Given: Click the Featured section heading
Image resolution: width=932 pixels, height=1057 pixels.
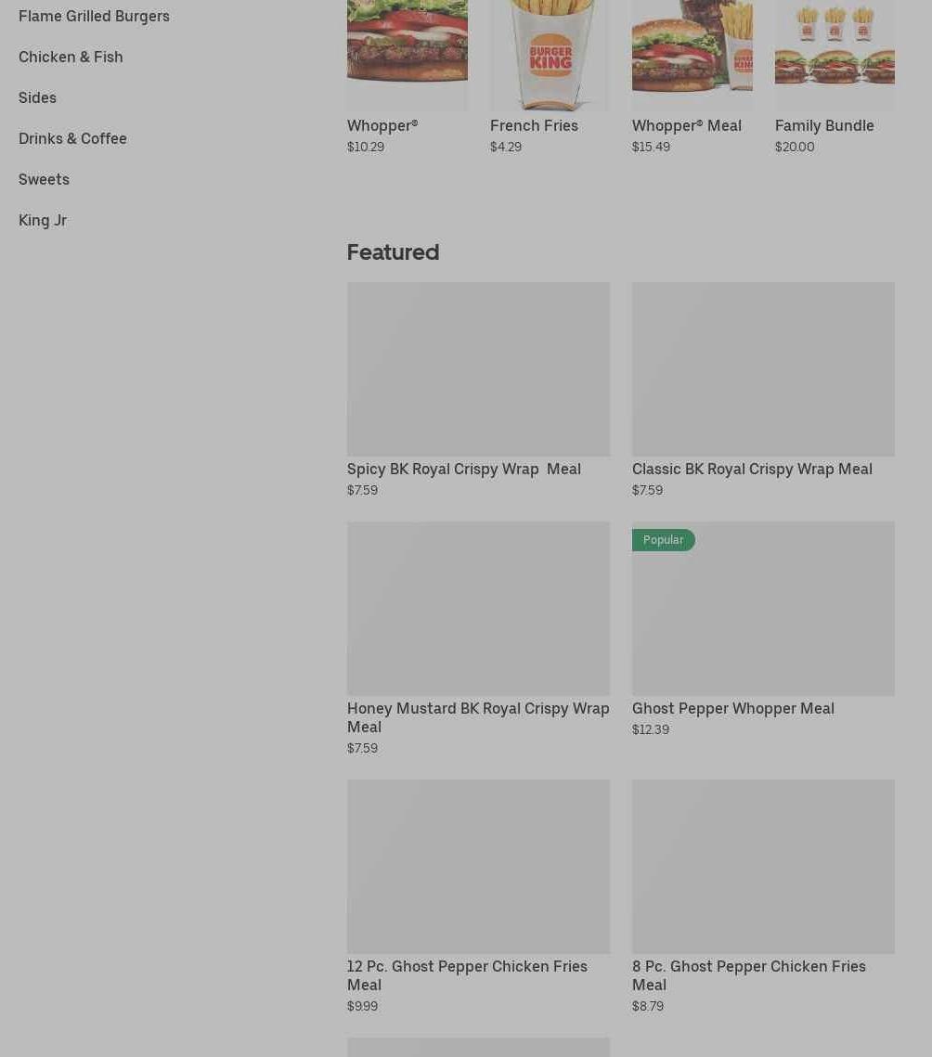Looking at the screenshot, I should click(394, 252).
